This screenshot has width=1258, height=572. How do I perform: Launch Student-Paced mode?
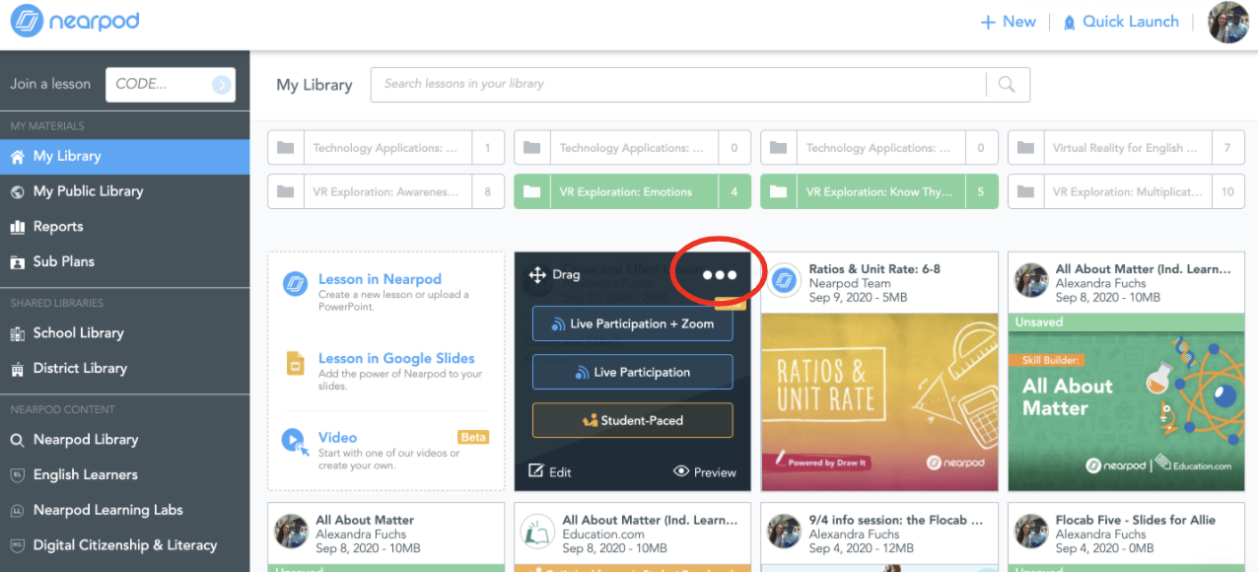(632, 420)
